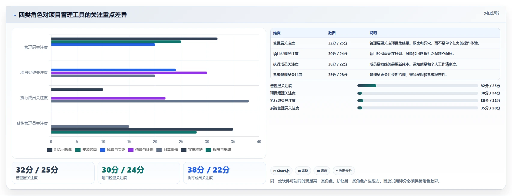
Task: Click x-axis tick label 40
Action: point(259,142)
